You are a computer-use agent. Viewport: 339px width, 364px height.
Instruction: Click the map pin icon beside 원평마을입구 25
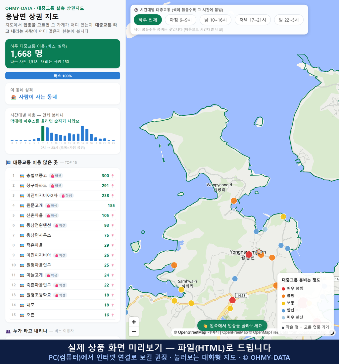pos(113,265)
